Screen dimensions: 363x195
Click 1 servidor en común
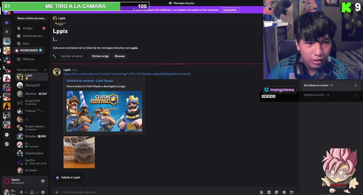pyautogui.click(x=72, y=56)
